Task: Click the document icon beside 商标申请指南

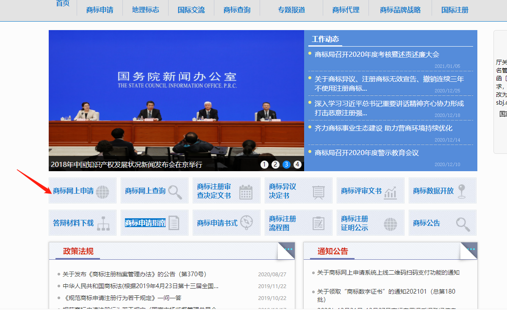Action: click(x=174, y=223)
